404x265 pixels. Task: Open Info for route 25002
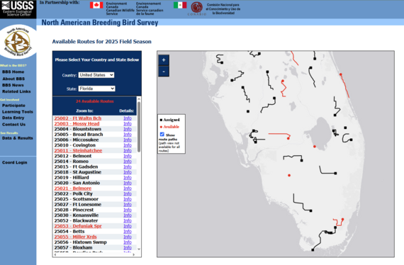coord(128,118)
